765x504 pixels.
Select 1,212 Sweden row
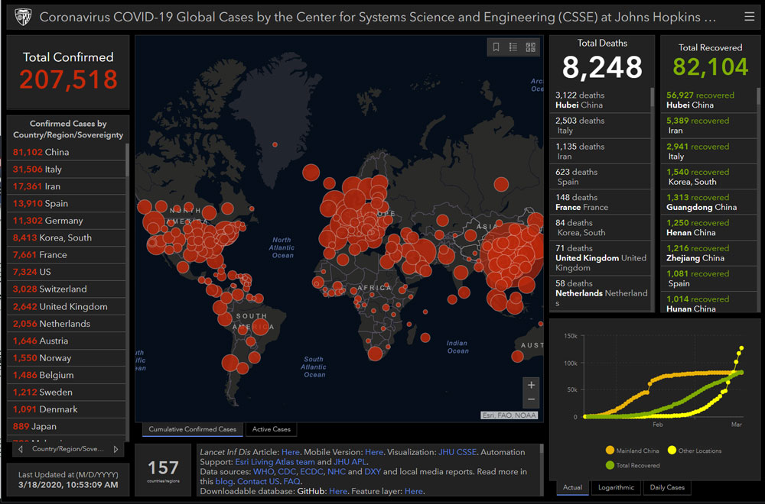coord(67,392)
